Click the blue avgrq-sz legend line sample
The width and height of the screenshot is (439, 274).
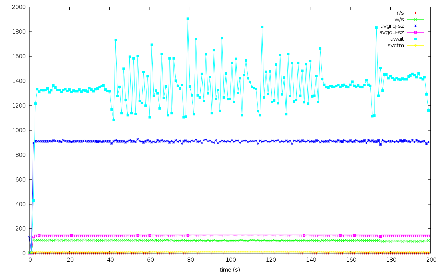click(x=415, y=26)
